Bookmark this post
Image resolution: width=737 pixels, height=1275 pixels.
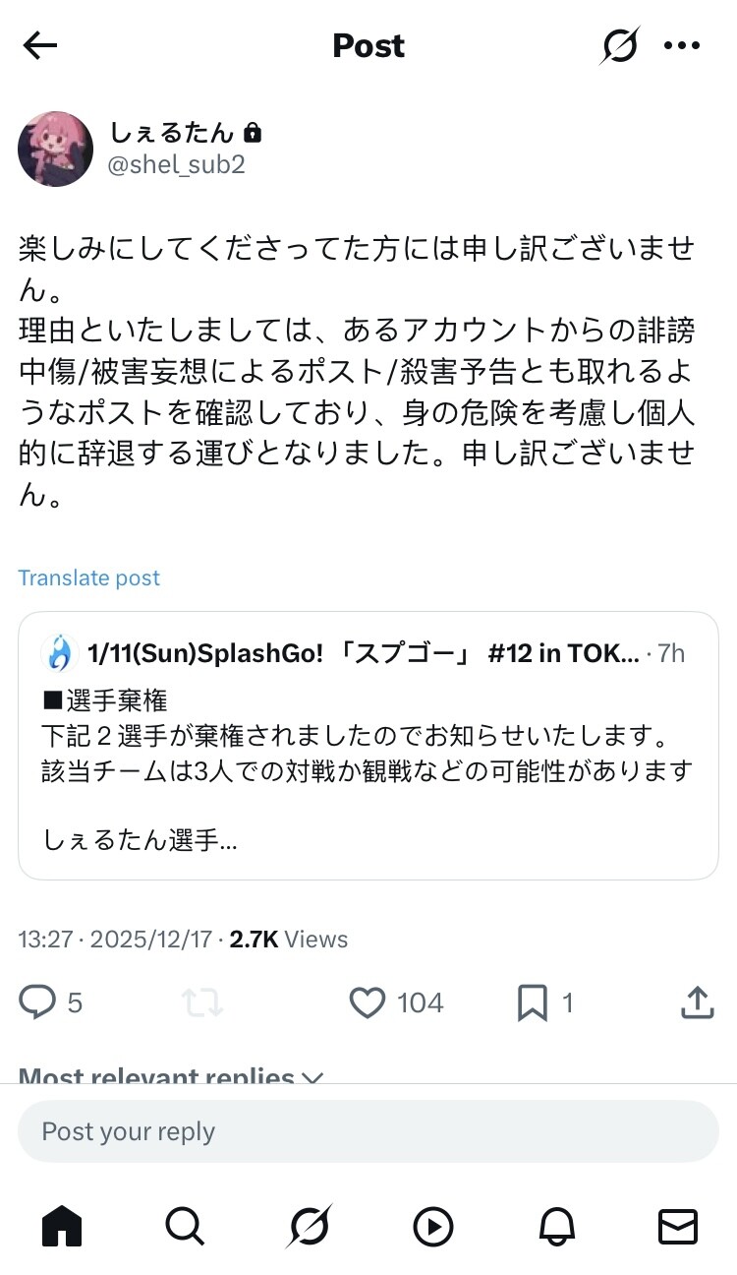(x=532, y=1002)
